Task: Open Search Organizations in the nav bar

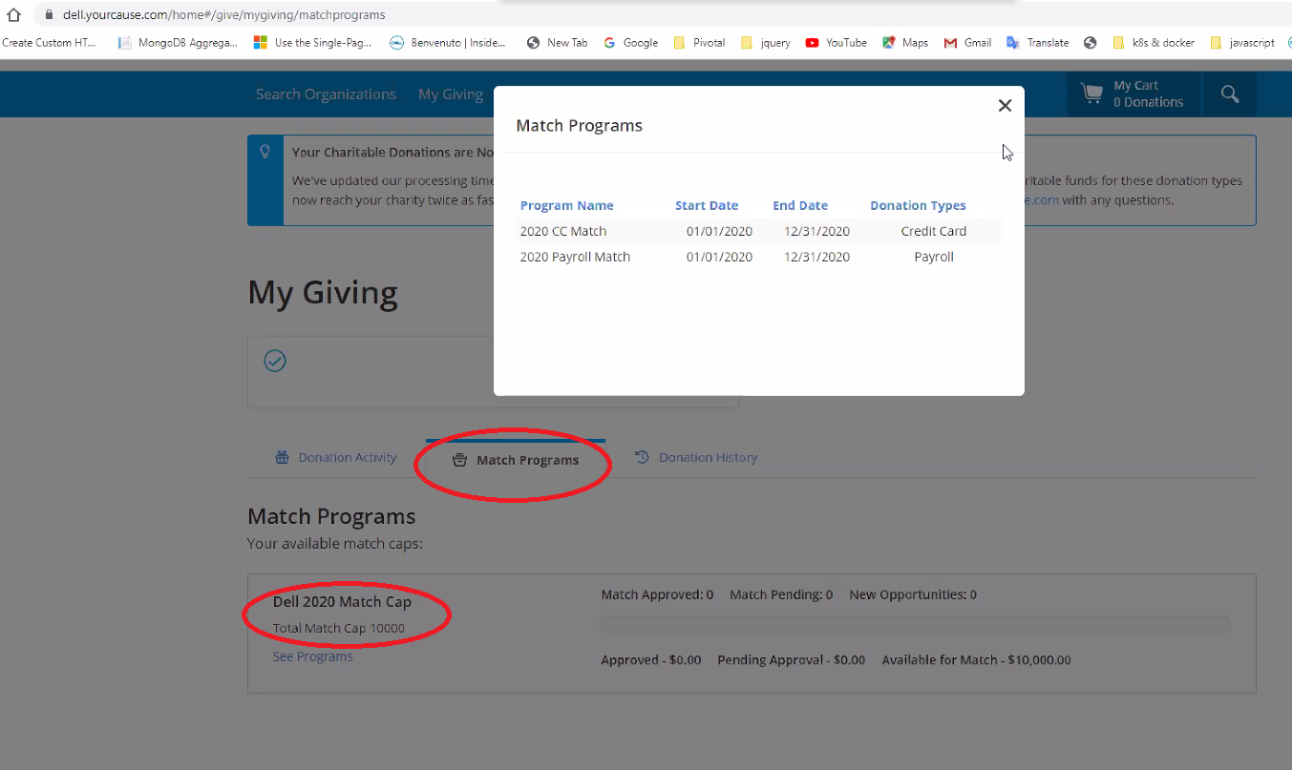Action: 326,94
